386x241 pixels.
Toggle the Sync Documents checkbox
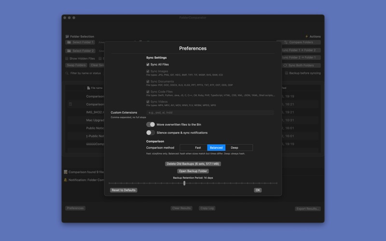(148, 81)
